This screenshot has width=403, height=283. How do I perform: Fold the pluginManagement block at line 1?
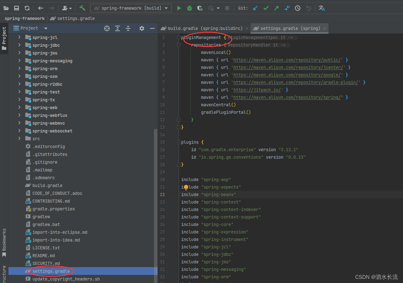pyautogui.click(x=179, y=37)
